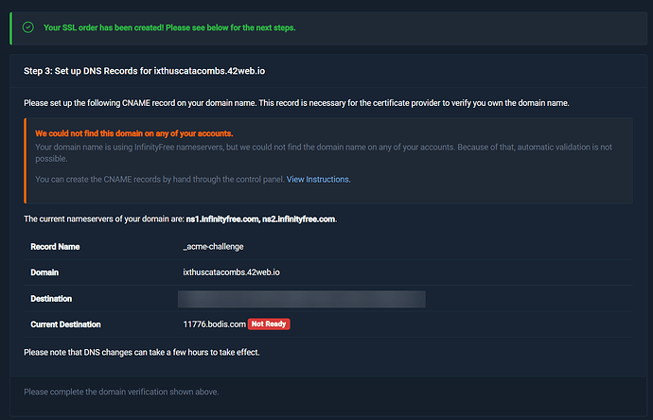The height and width of the screenshot is (420, 653).
Task: Click the complete domain verification footer text
Action: 121,392
